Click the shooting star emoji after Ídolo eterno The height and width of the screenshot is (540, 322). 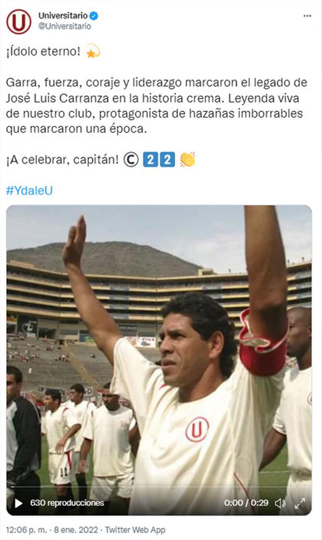coord(92,51)
